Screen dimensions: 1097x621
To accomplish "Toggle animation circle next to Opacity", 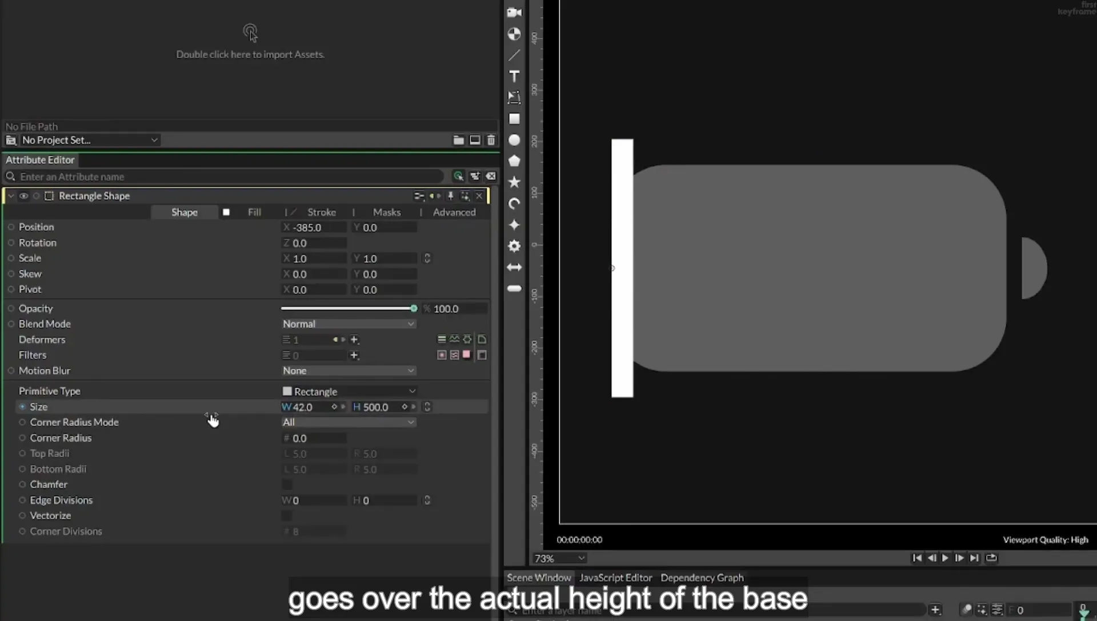I will pos(11,308).
